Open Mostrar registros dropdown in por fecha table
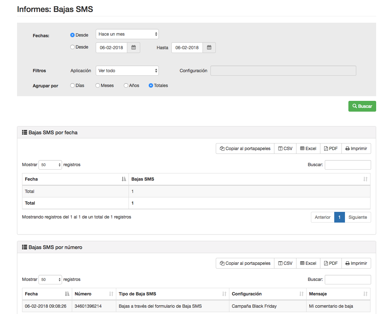This screenshot has height=314, width=390. coord(50,165)
